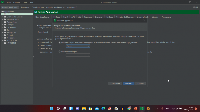Open PowerPoint from the taskbar
200x112 pixels.
click(x=135, y=109)
